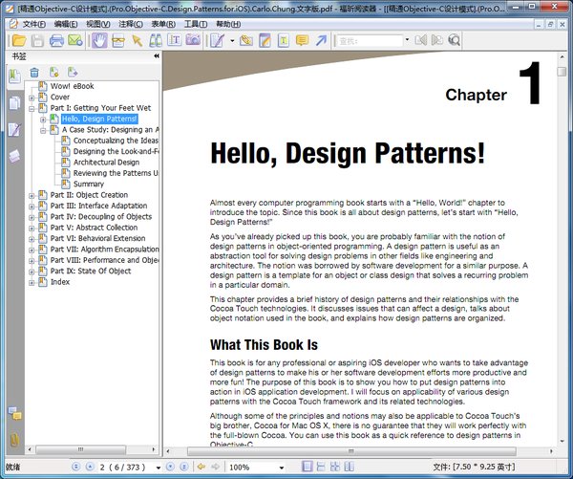Open the Summary bookmark
Image resolution: width=573 pixels, height=479 pixels.
point(88,184)
